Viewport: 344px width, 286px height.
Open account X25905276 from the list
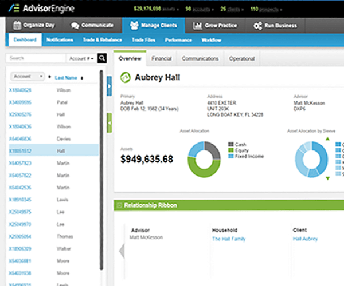[20, 114]
